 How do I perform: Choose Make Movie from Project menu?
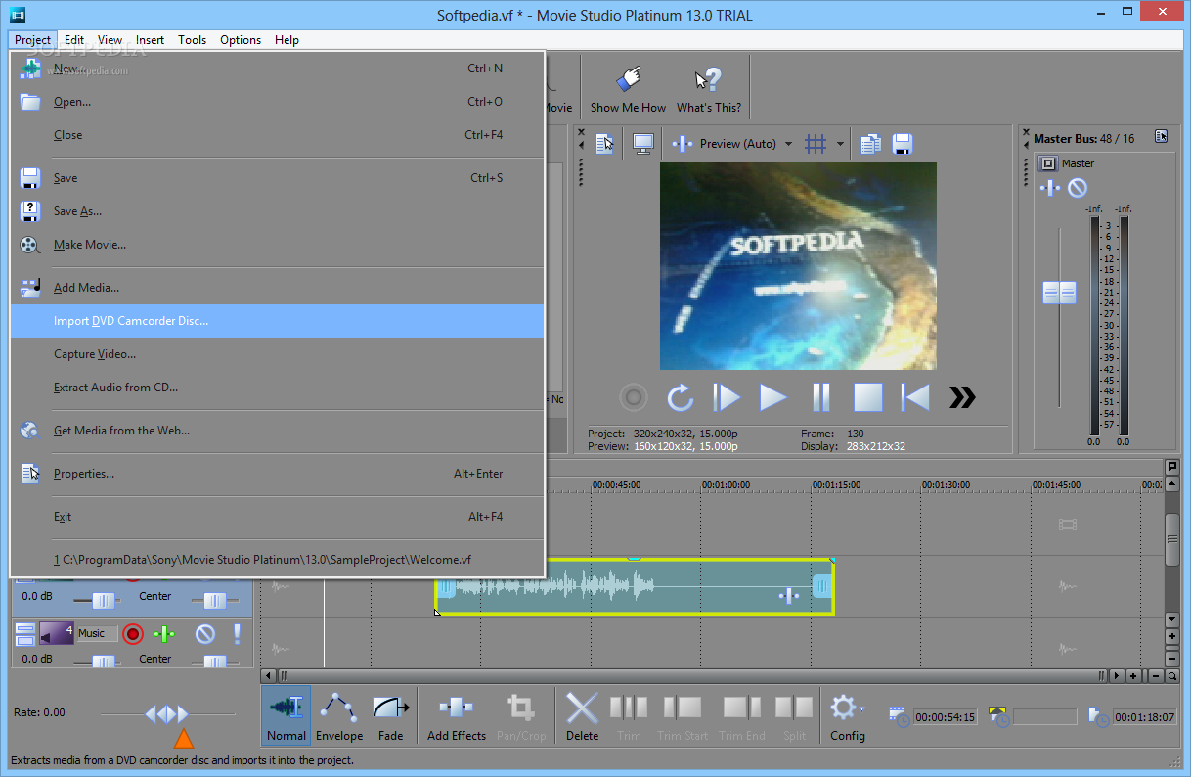(277, 245)
